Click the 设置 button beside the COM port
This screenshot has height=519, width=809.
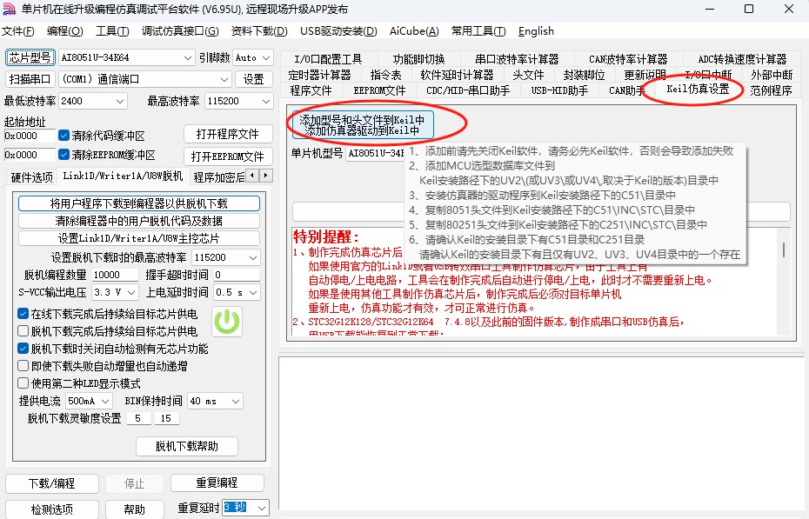(x=253, y=79)
